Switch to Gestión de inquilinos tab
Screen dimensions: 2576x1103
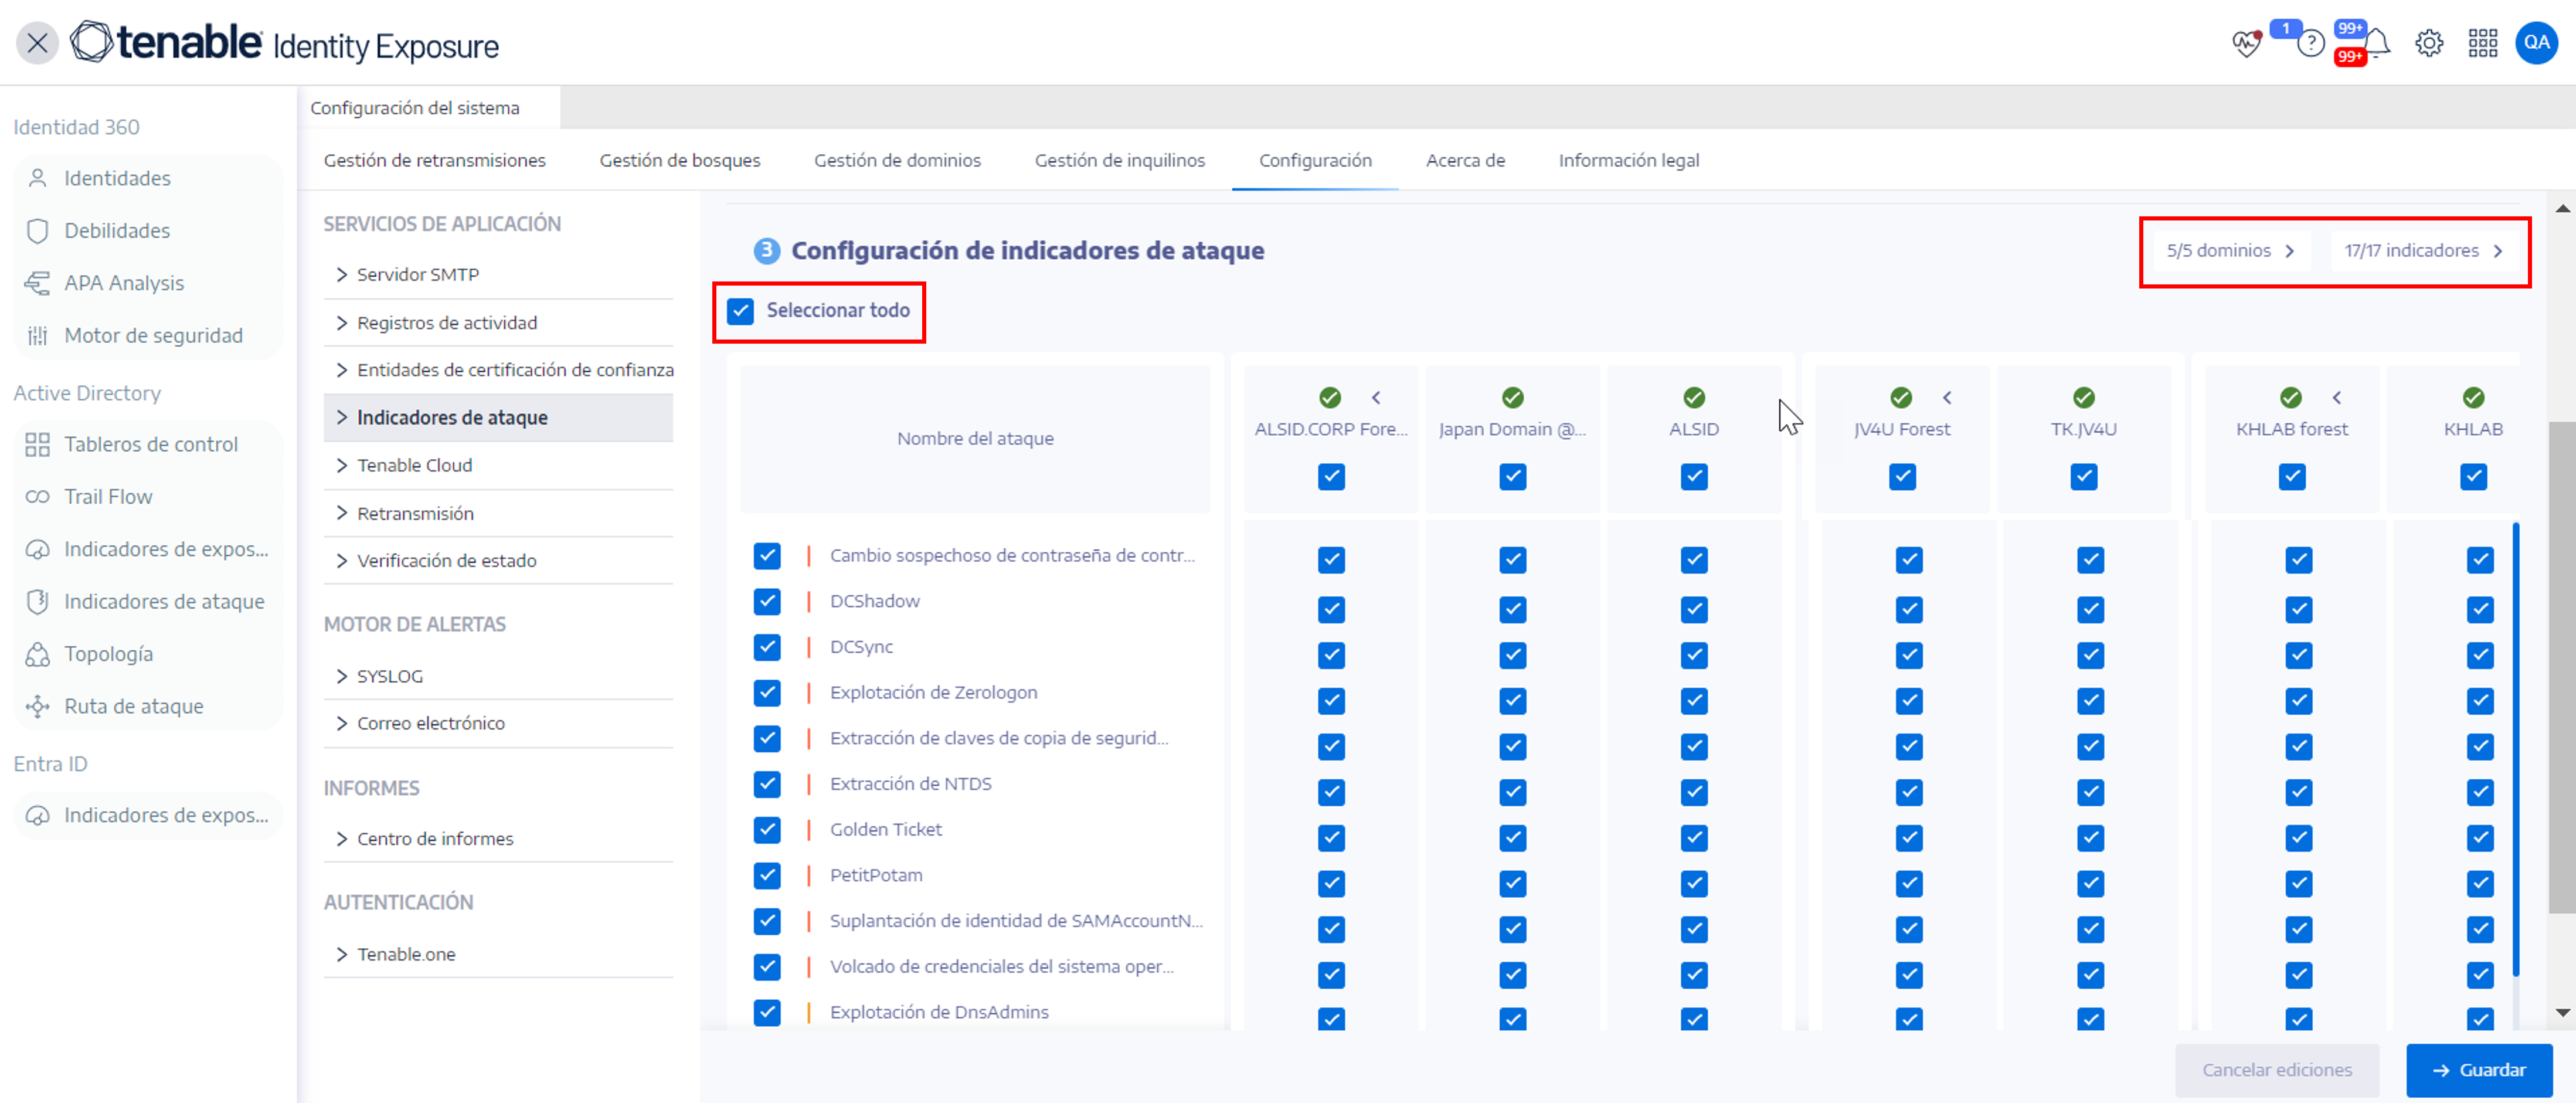[1119, 160]
